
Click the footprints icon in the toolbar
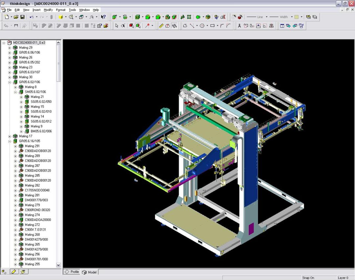point(174,26)
